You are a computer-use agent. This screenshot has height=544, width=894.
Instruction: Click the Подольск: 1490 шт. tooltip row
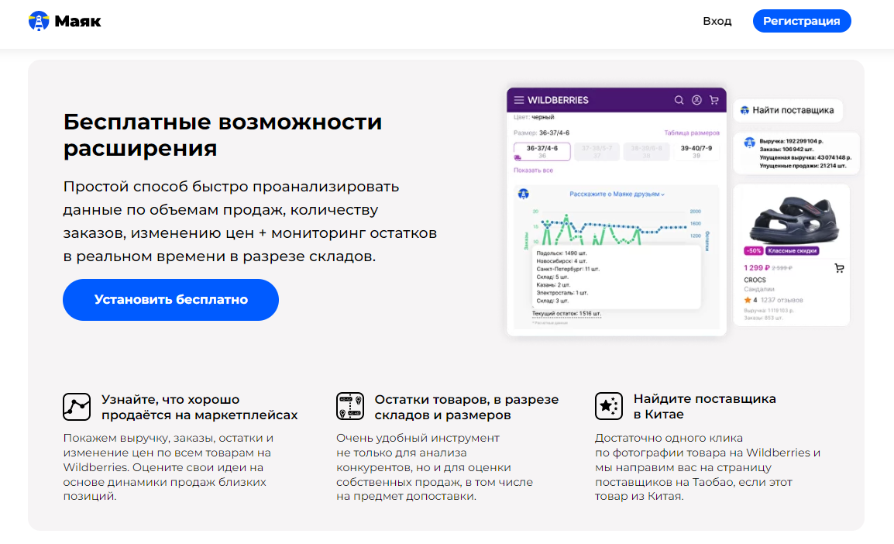[x=562, y=253]
